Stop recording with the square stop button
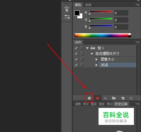141x132 pixels. [89, 98]
